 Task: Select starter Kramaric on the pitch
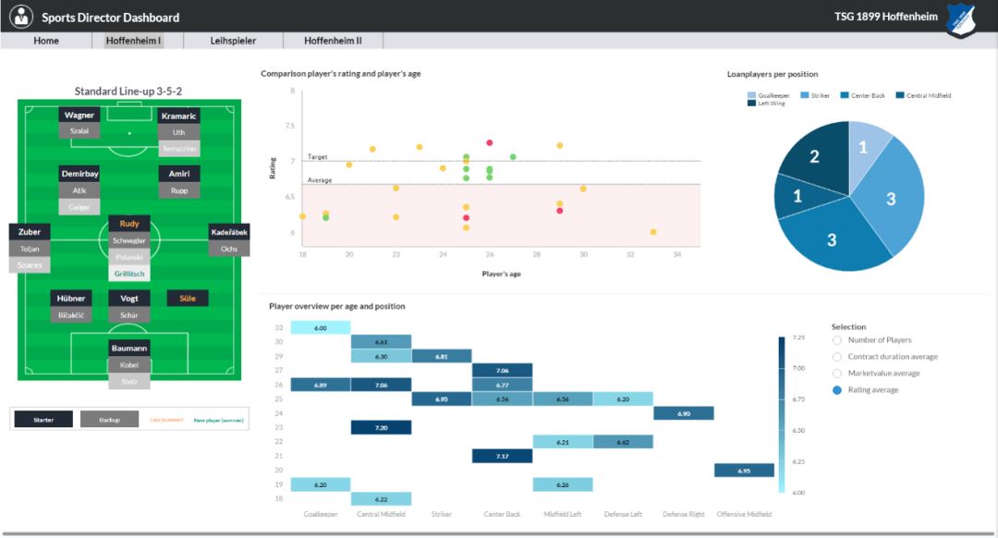(x=179, y=116)
